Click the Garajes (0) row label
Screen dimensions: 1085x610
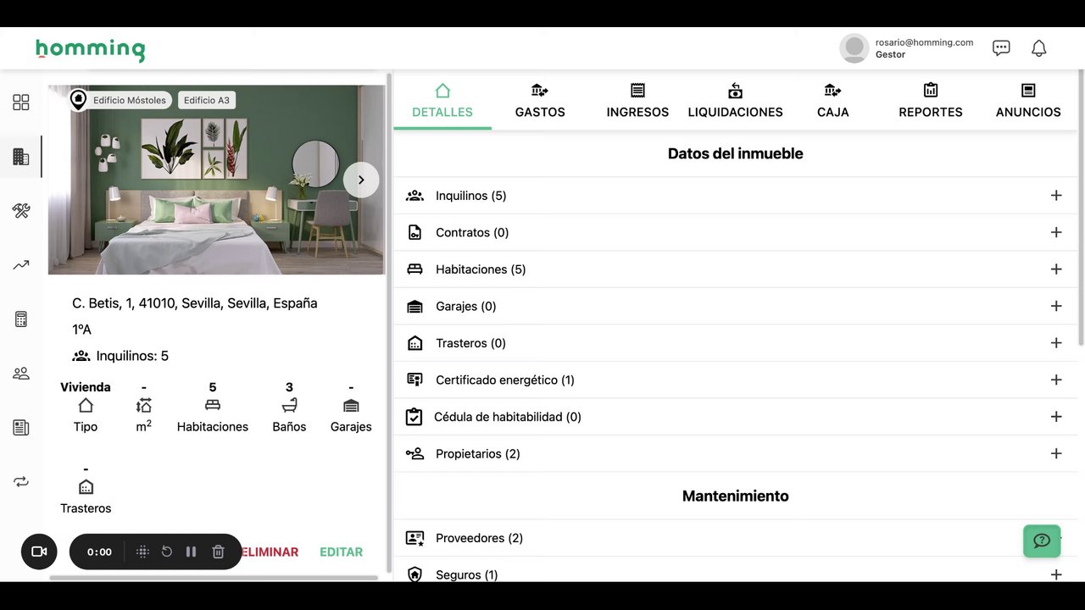(x=465, y=306)
